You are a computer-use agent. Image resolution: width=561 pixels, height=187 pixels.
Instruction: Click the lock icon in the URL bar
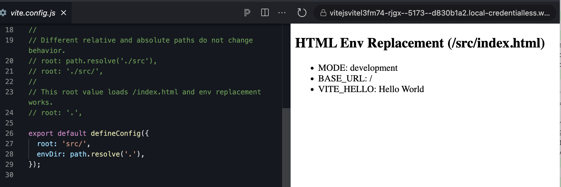click(323, 13)
